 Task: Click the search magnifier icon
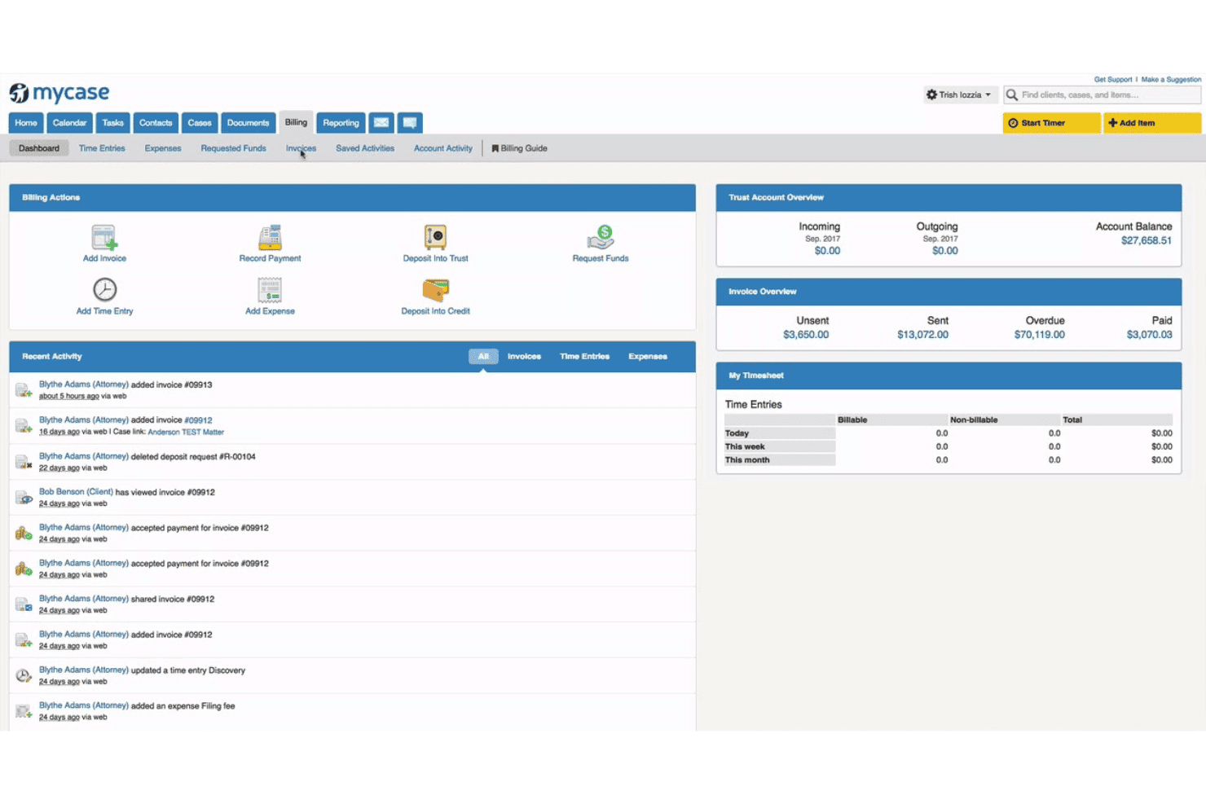tap(1012, 95)
